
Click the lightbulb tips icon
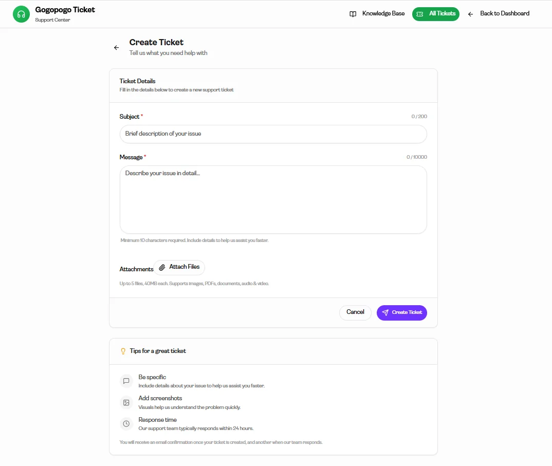pyautogui.click(x=123, y=351)
